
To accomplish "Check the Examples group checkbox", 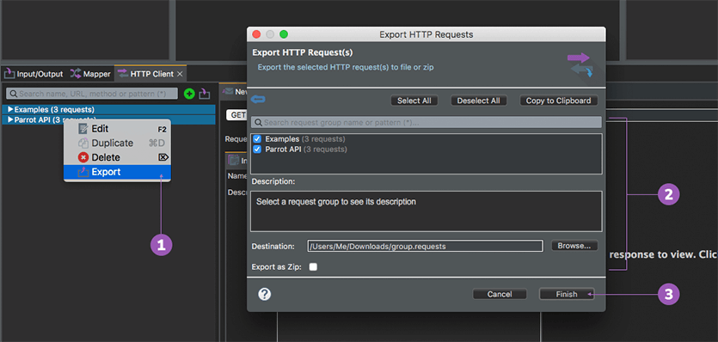I will pyautogui.click(x=257, y=138).
